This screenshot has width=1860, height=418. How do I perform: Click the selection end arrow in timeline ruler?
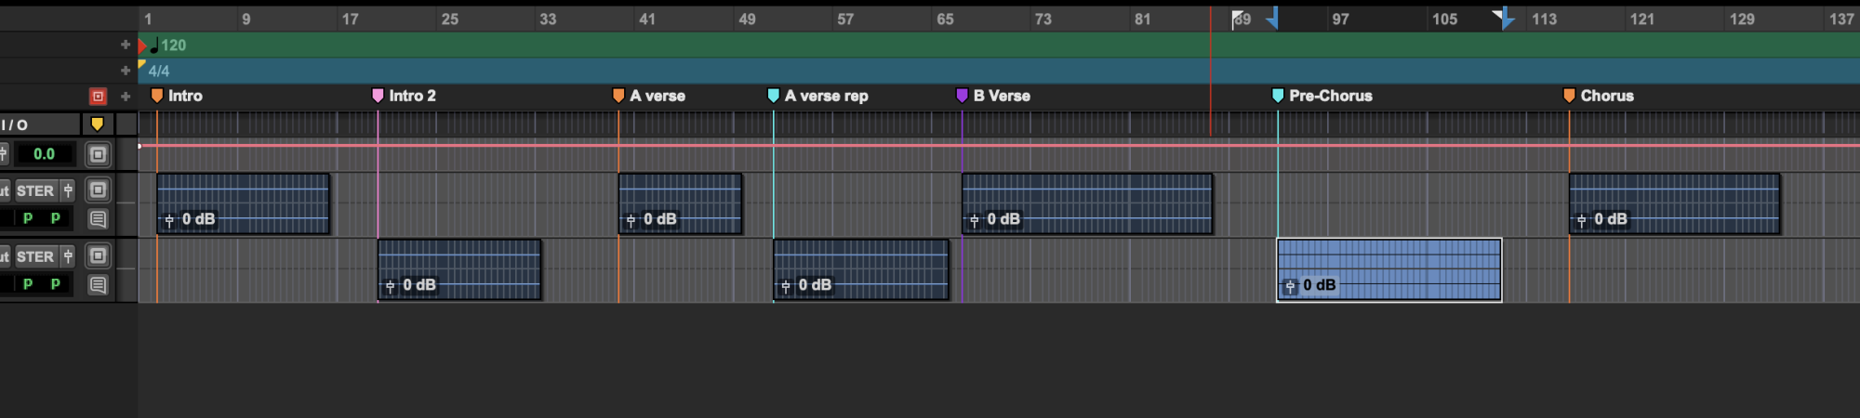pos(1504,18)
